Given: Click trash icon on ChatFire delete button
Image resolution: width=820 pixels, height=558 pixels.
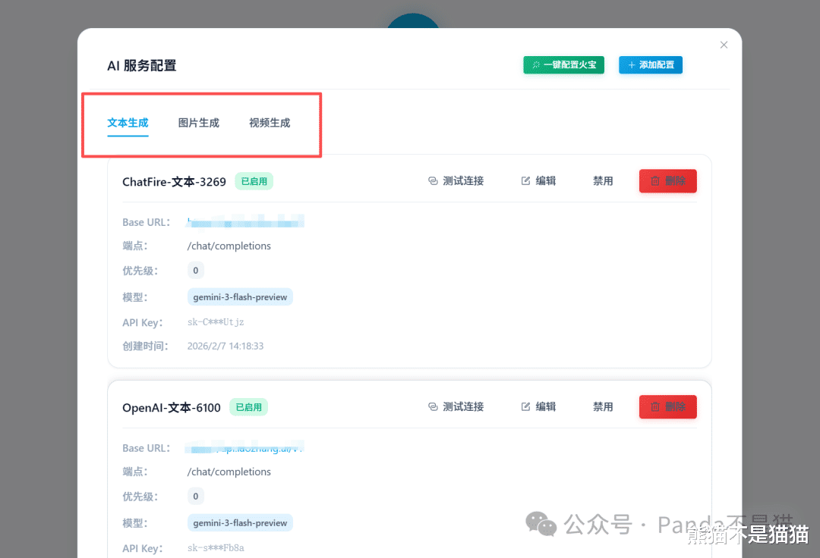Looking at the screenshot, I should point(654,181).
